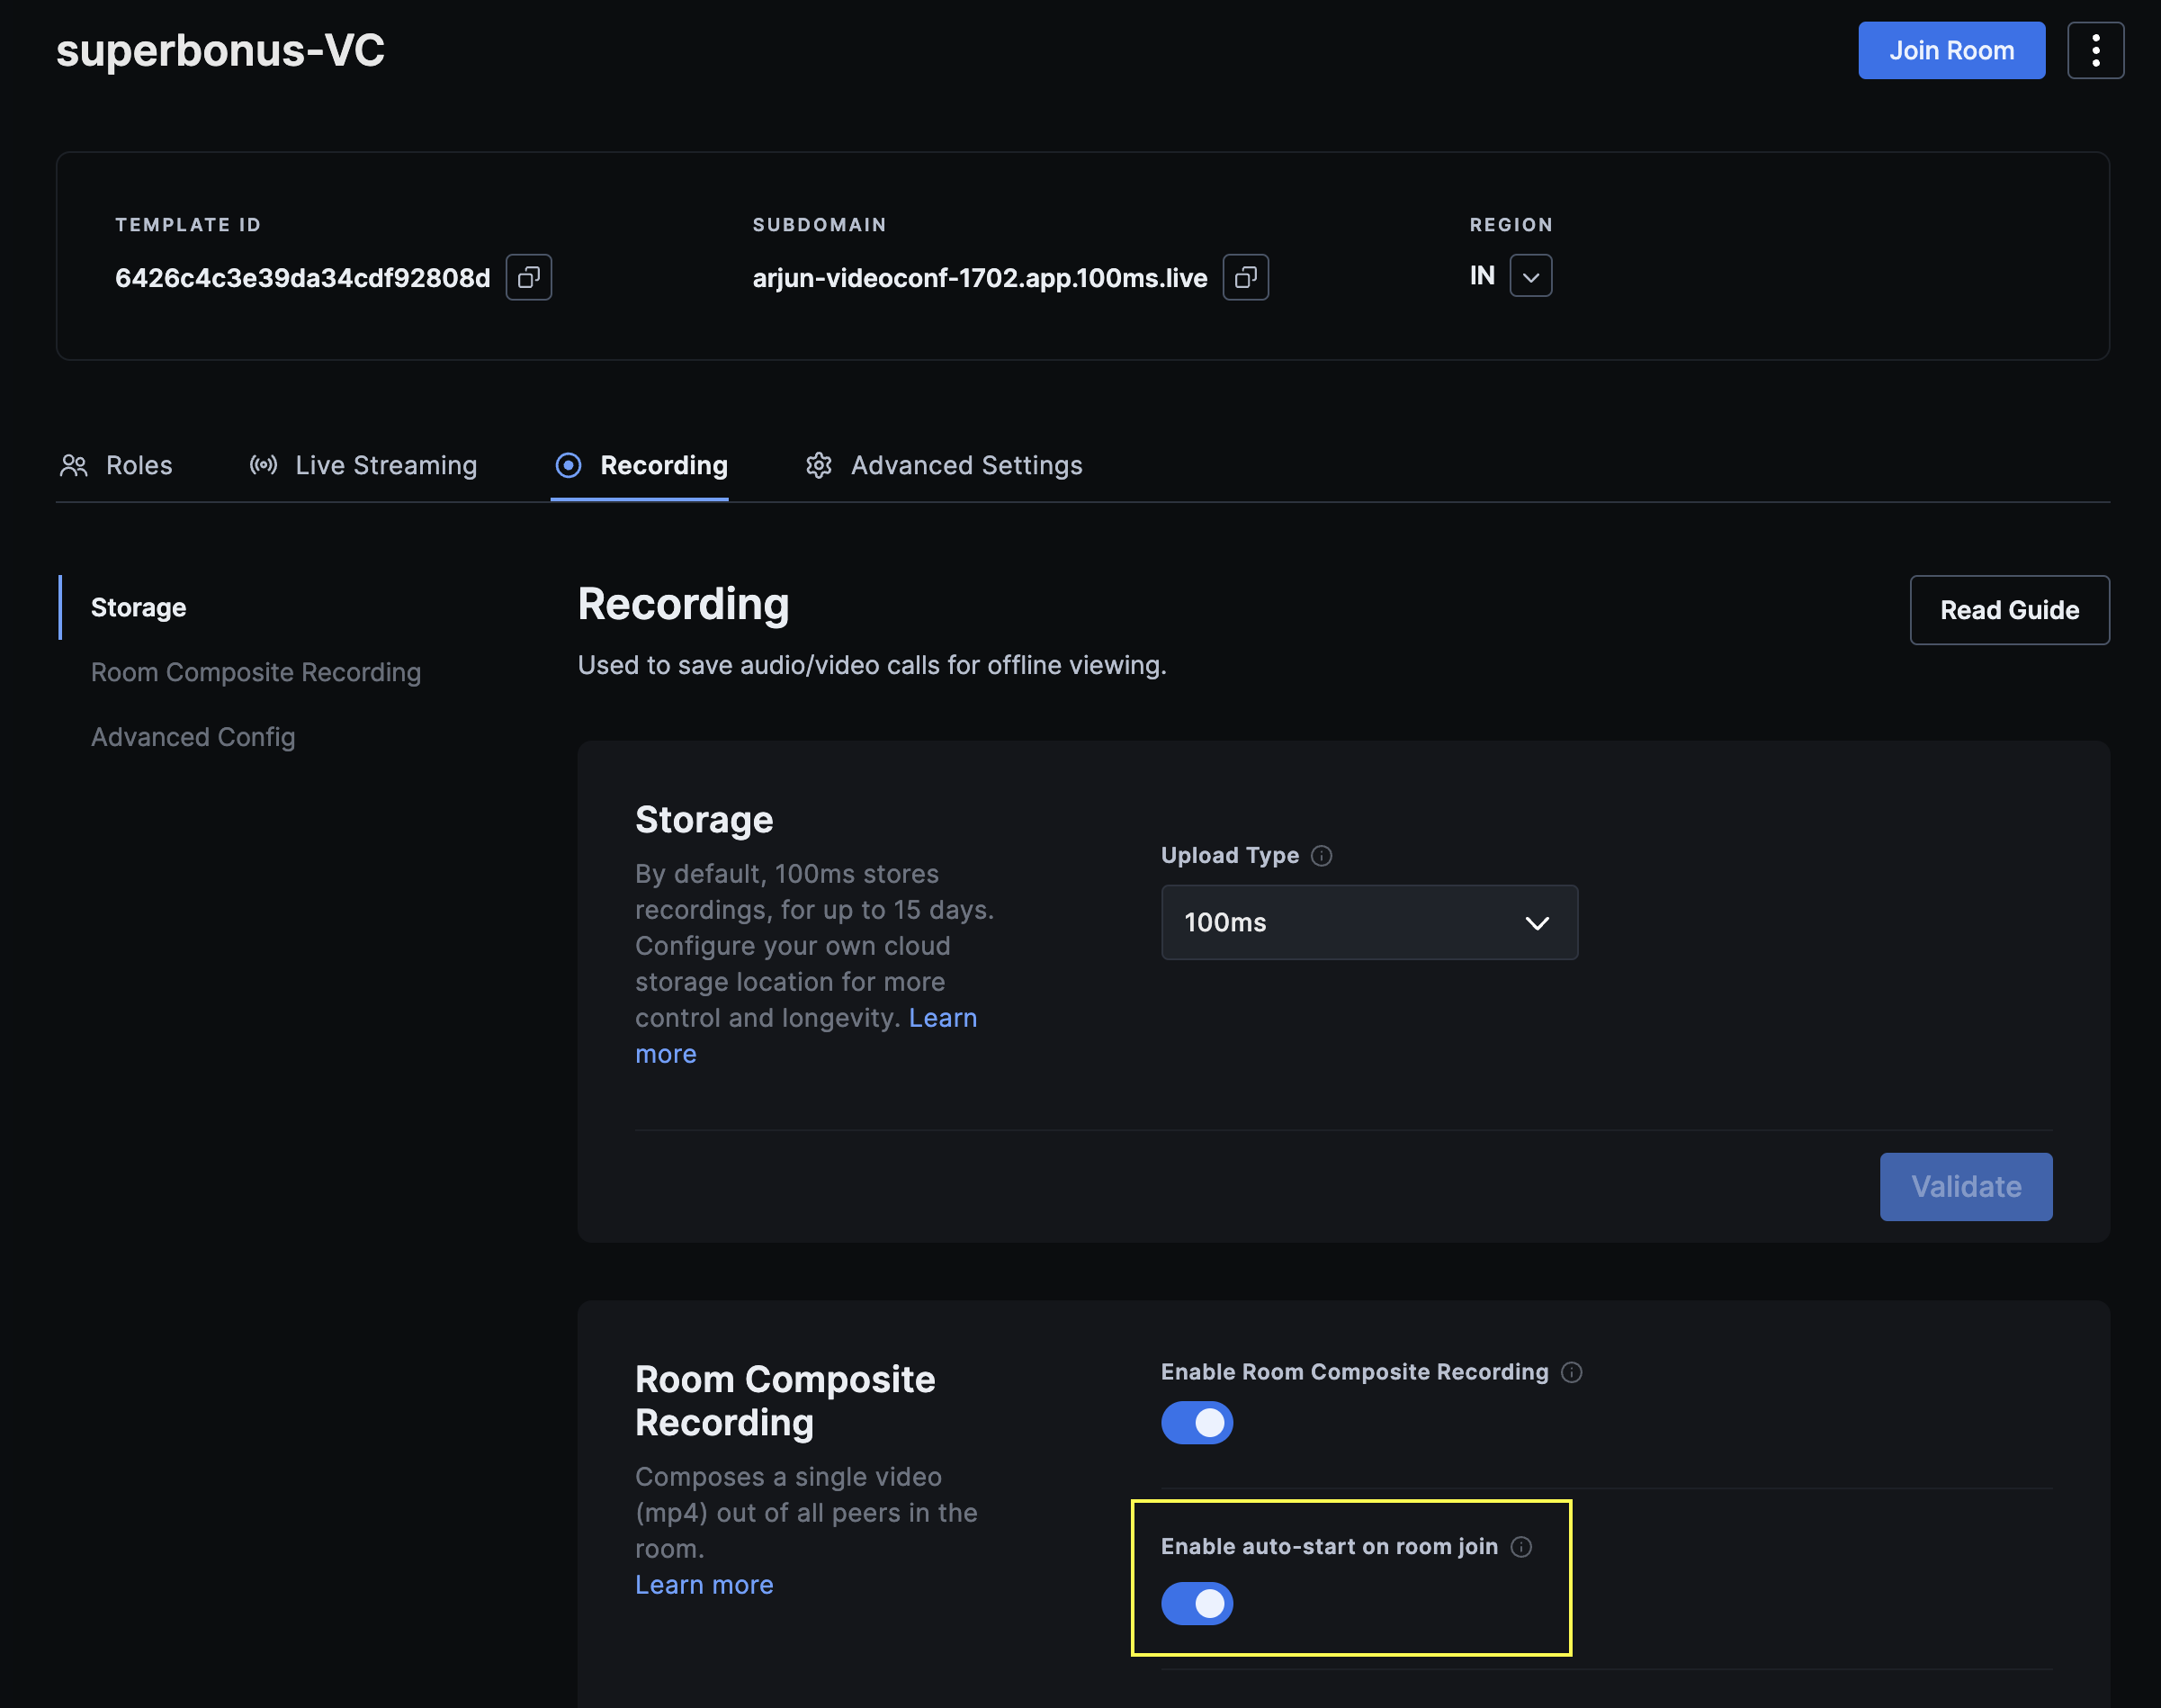The width and height of the screenshot is (2161, 1708).
Task: Click the auto-start on room join info icon
Action: point(1522,1546)
